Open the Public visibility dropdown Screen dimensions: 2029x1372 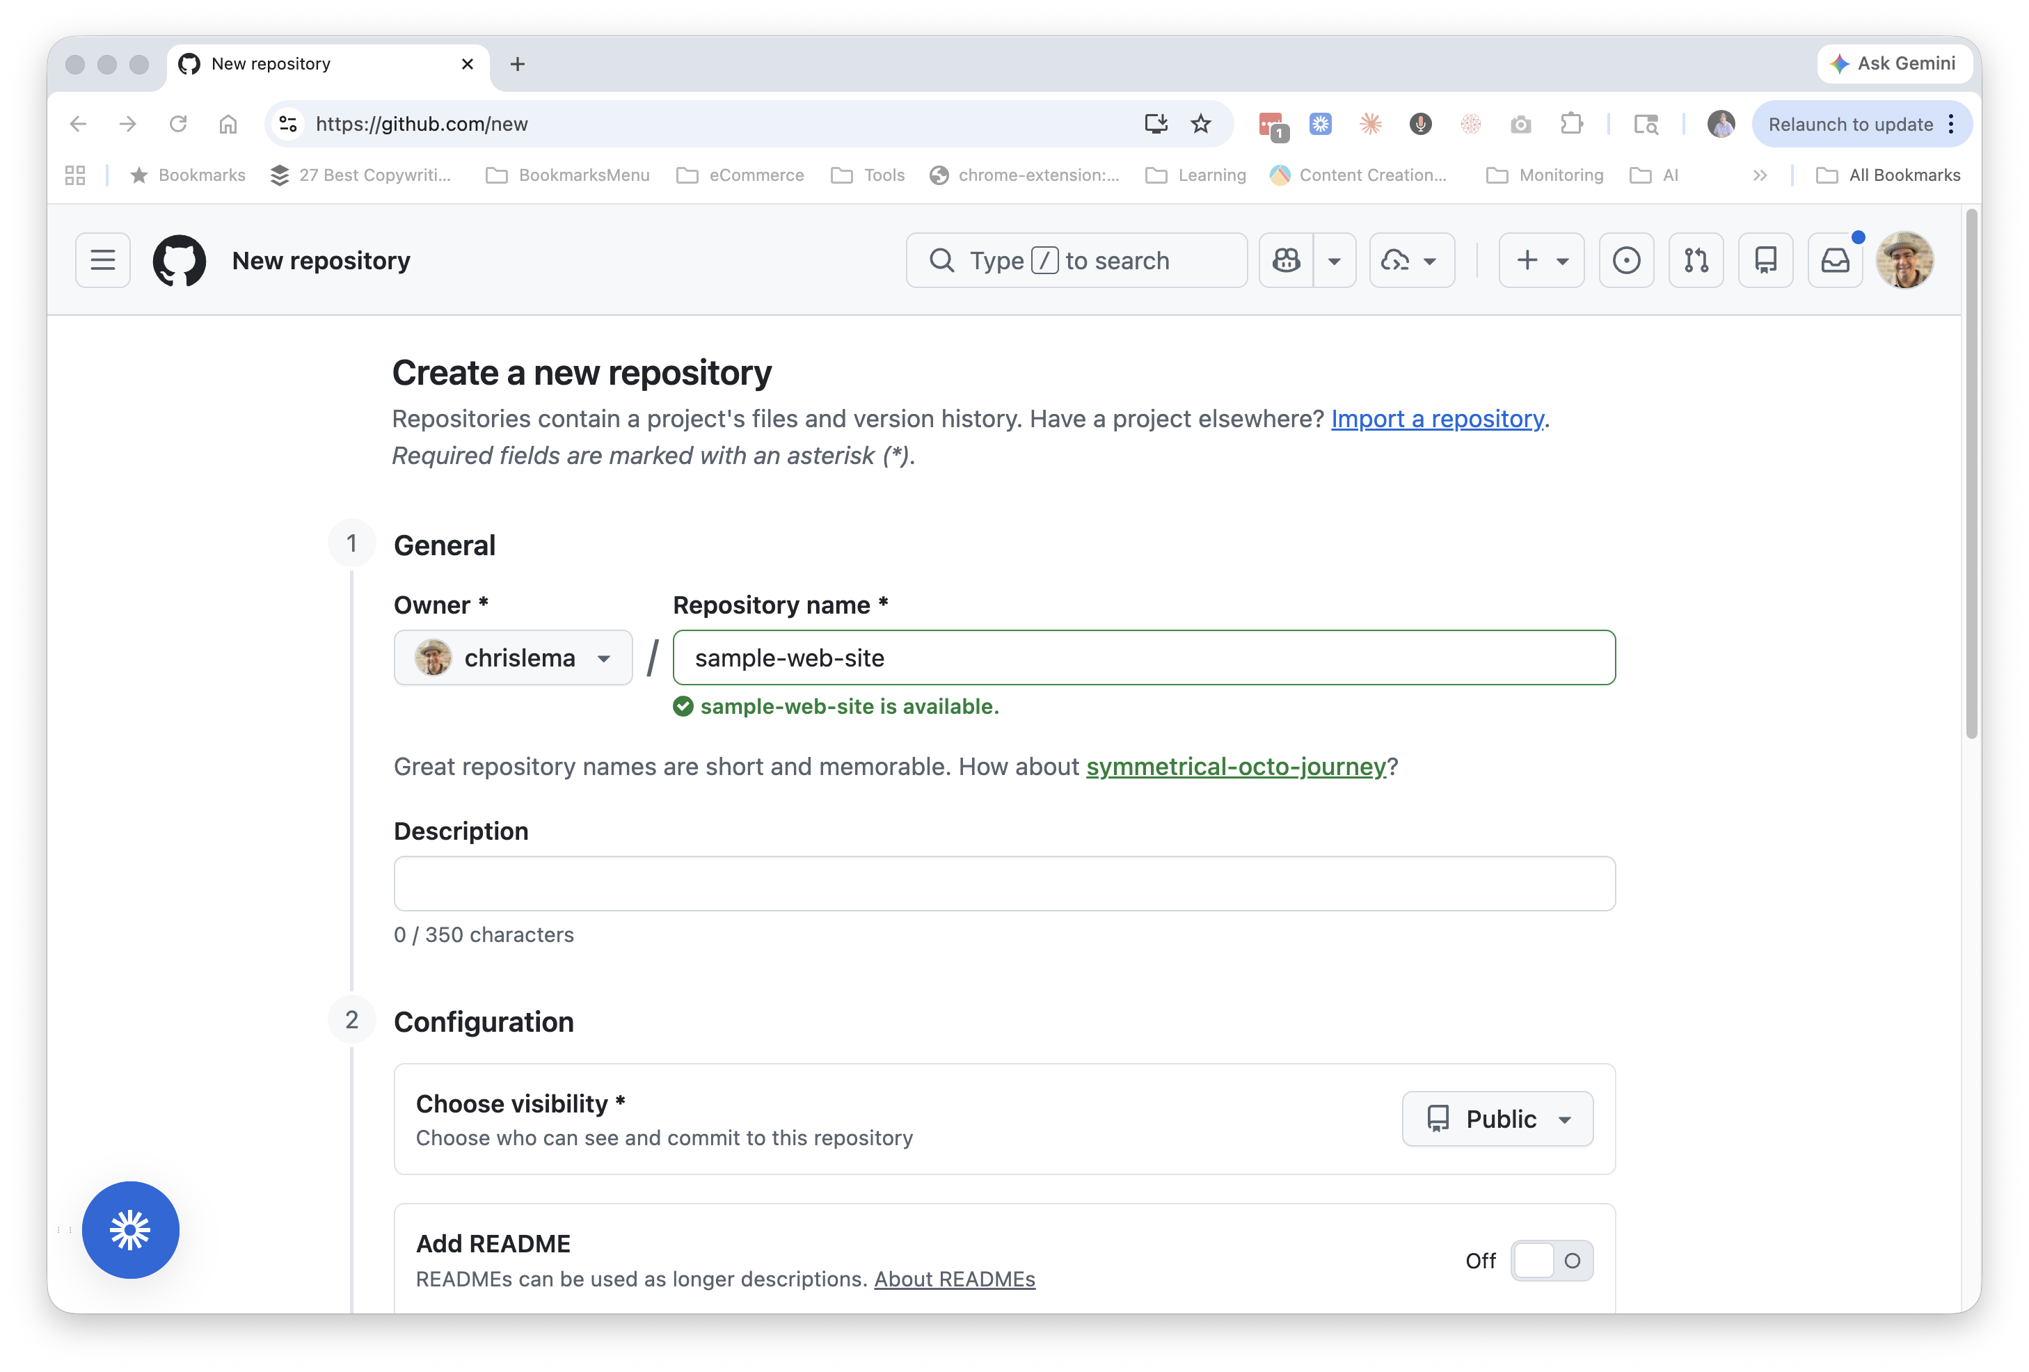(x=1497, y=1119)
